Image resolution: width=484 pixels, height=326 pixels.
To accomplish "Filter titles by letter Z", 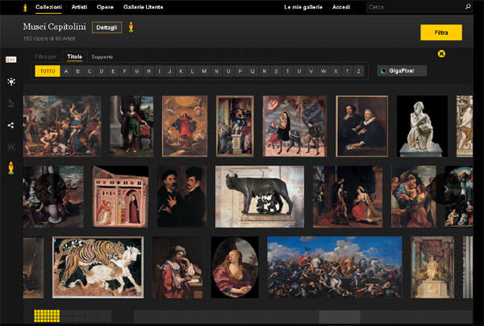I will (x=358, y=71).
